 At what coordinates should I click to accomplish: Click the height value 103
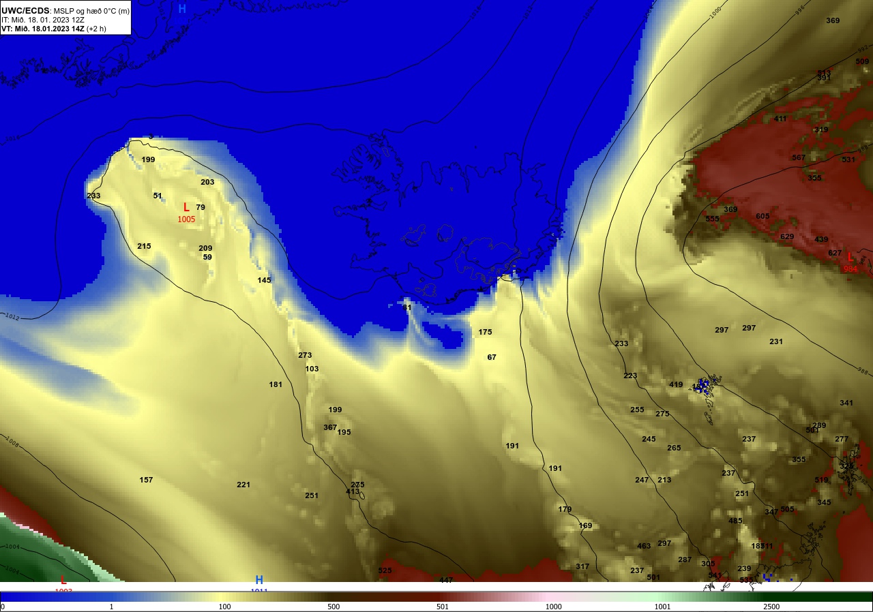pyautogui.click(x=312, y=369)
